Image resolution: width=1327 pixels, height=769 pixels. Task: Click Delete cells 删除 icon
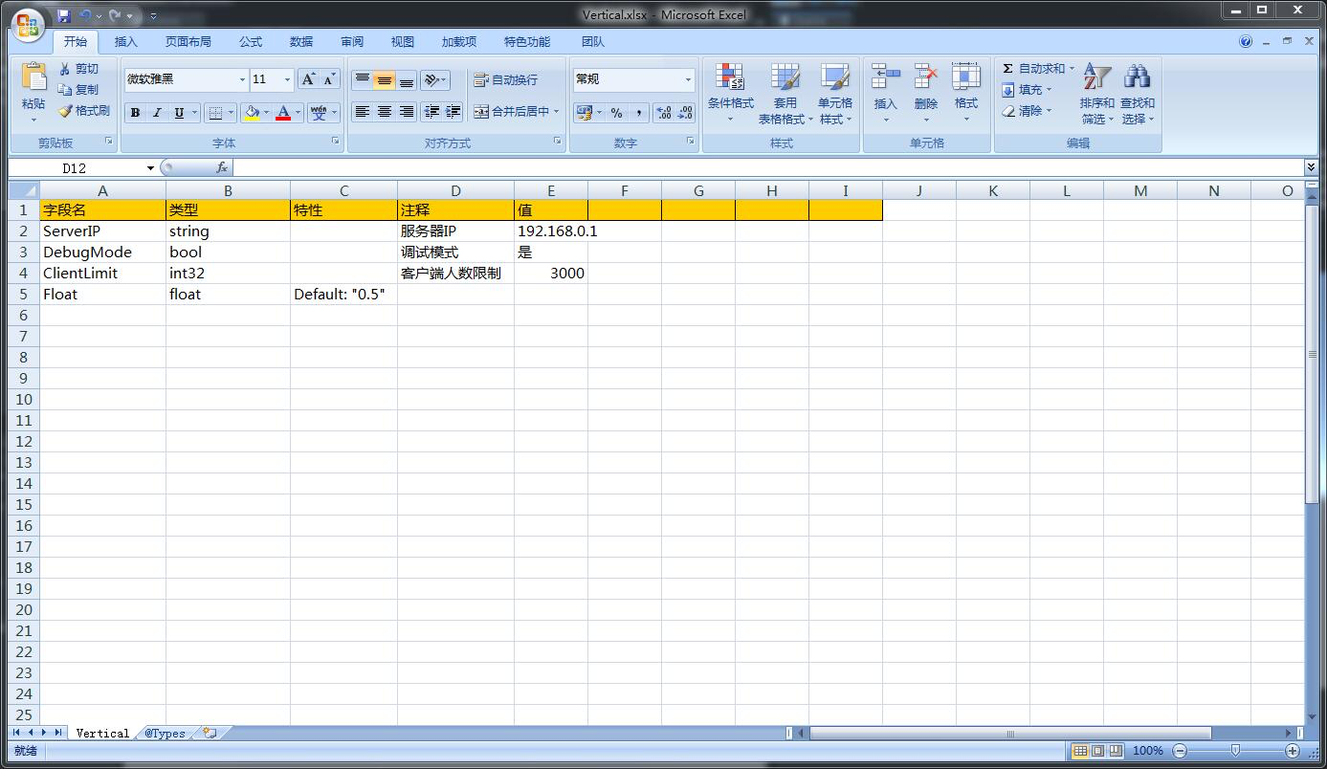pyautogui.click(x=926, y=78)
